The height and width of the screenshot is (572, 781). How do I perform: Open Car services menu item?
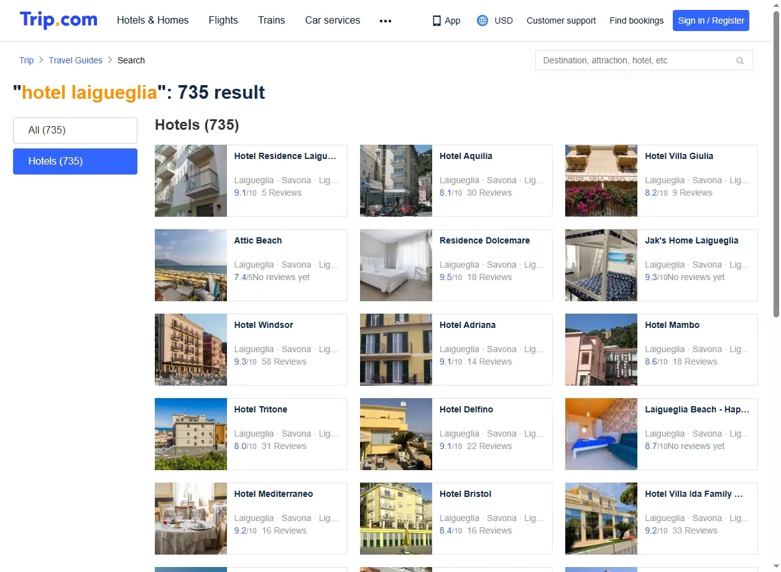click(333, 20)
